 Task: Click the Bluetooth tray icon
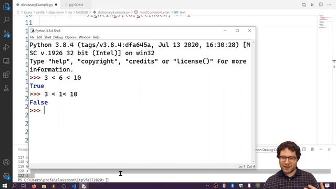[x=233, y=186]
